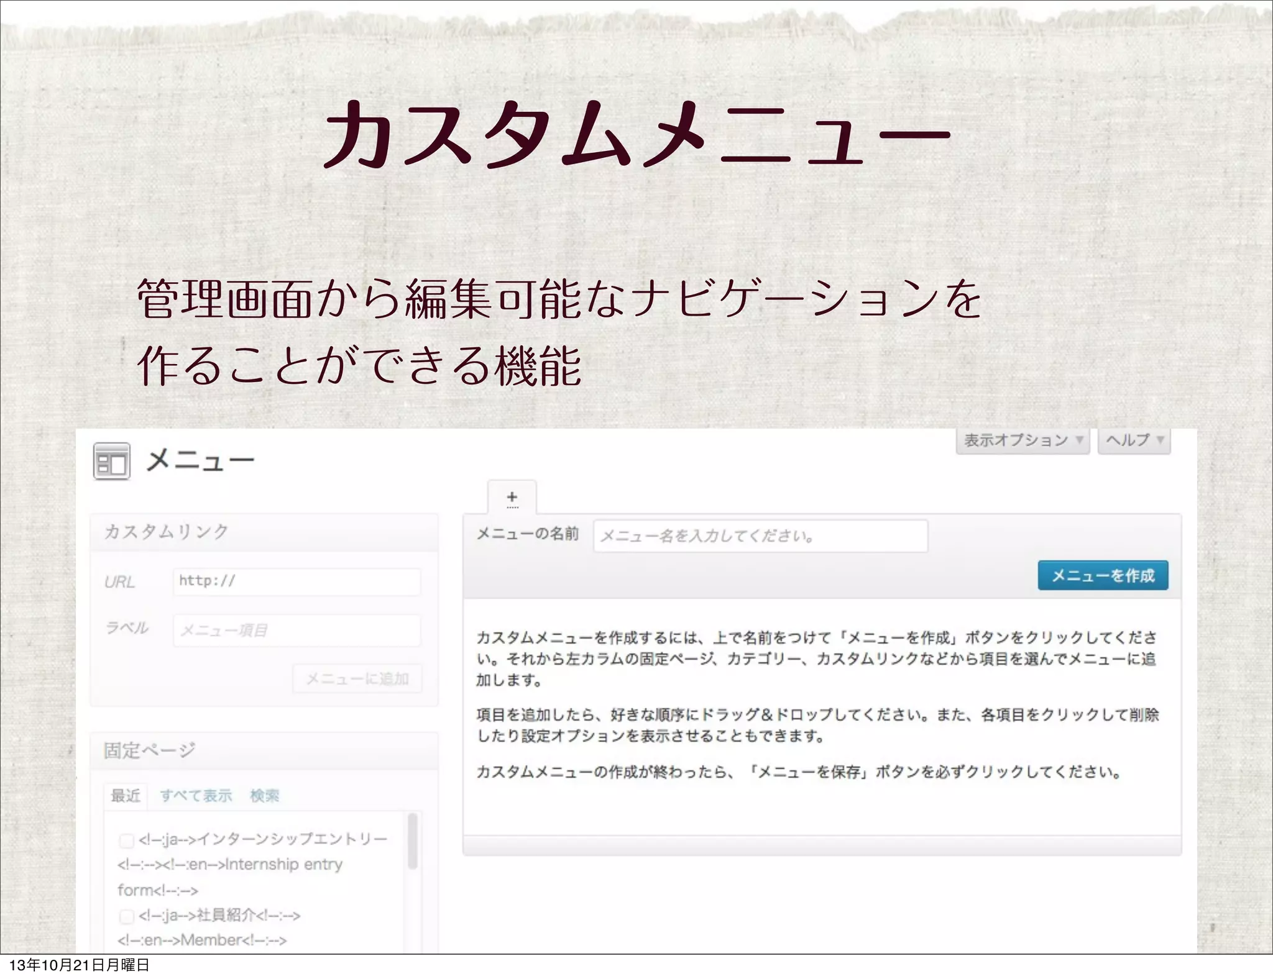Focus the メニューの名前 input field
This screenshot has height=979, width=1273.
tap(760, 536)
